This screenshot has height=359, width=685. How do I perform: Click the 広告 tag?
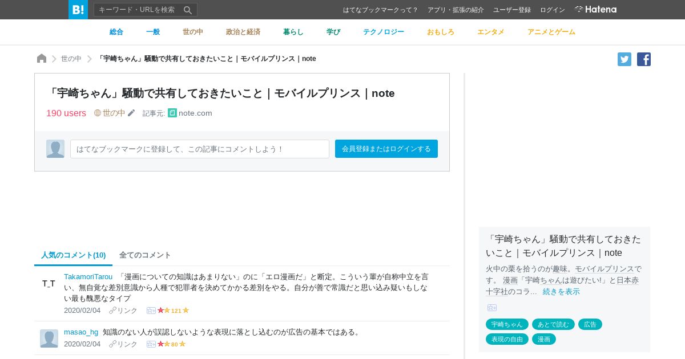pyautogui.click(x=590, y=324)
